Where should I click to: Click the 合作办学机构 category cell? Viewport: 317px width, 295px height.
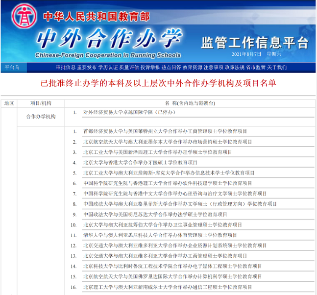[41, 117]
